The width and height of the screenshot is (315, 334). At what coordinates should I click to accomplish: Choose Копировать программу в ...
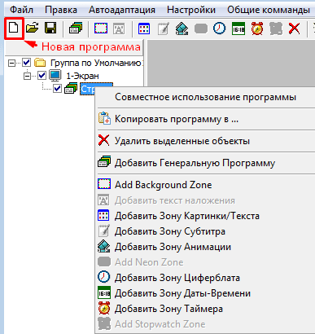point(206,119)
